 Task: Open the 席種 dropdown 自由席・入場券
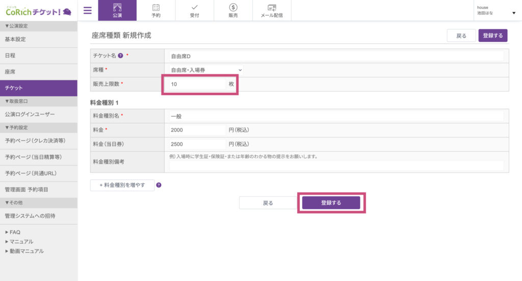tap(206, 70)
